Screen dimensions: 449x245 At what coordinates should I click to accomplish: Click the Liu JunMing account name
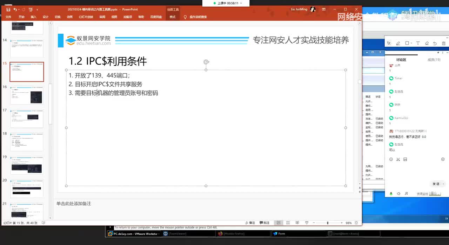coord(300,9)
